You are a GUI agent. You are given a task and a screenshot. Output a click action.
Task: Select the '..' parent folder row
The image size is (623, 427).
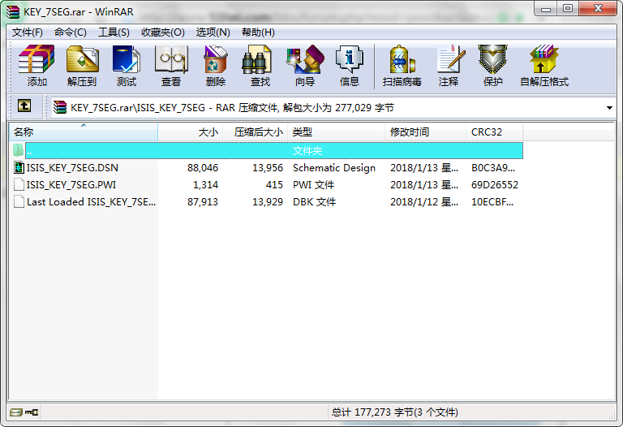tap(274, 150)
